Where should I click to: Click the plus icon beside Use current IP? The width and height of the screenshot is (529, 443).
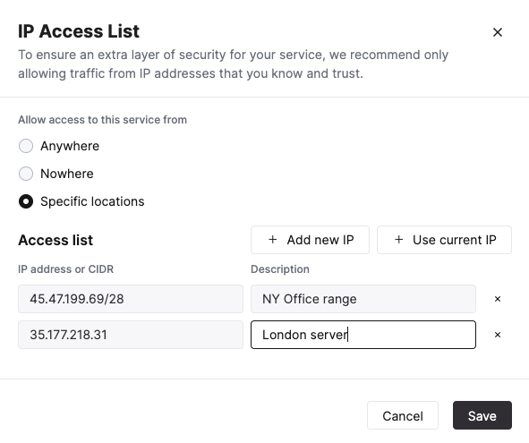(399, 240)
